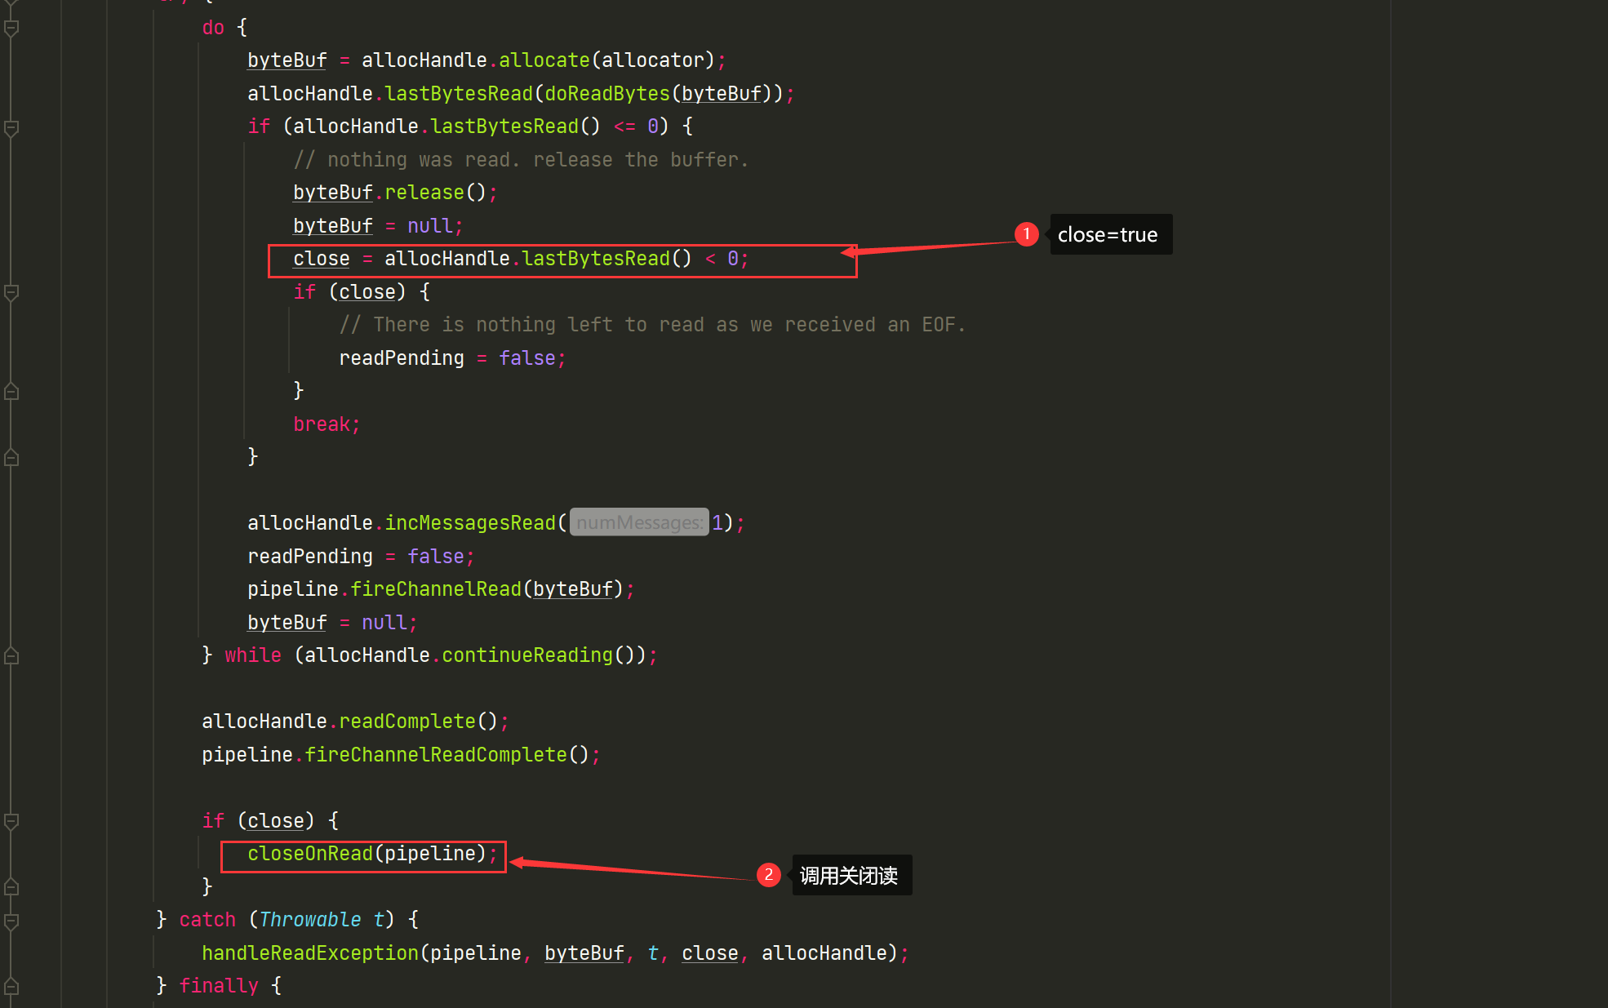The width and height of the screenshot is (1608, 1008).
Task: Click fireChannelReadComplete method call
Action: (435, 755)
